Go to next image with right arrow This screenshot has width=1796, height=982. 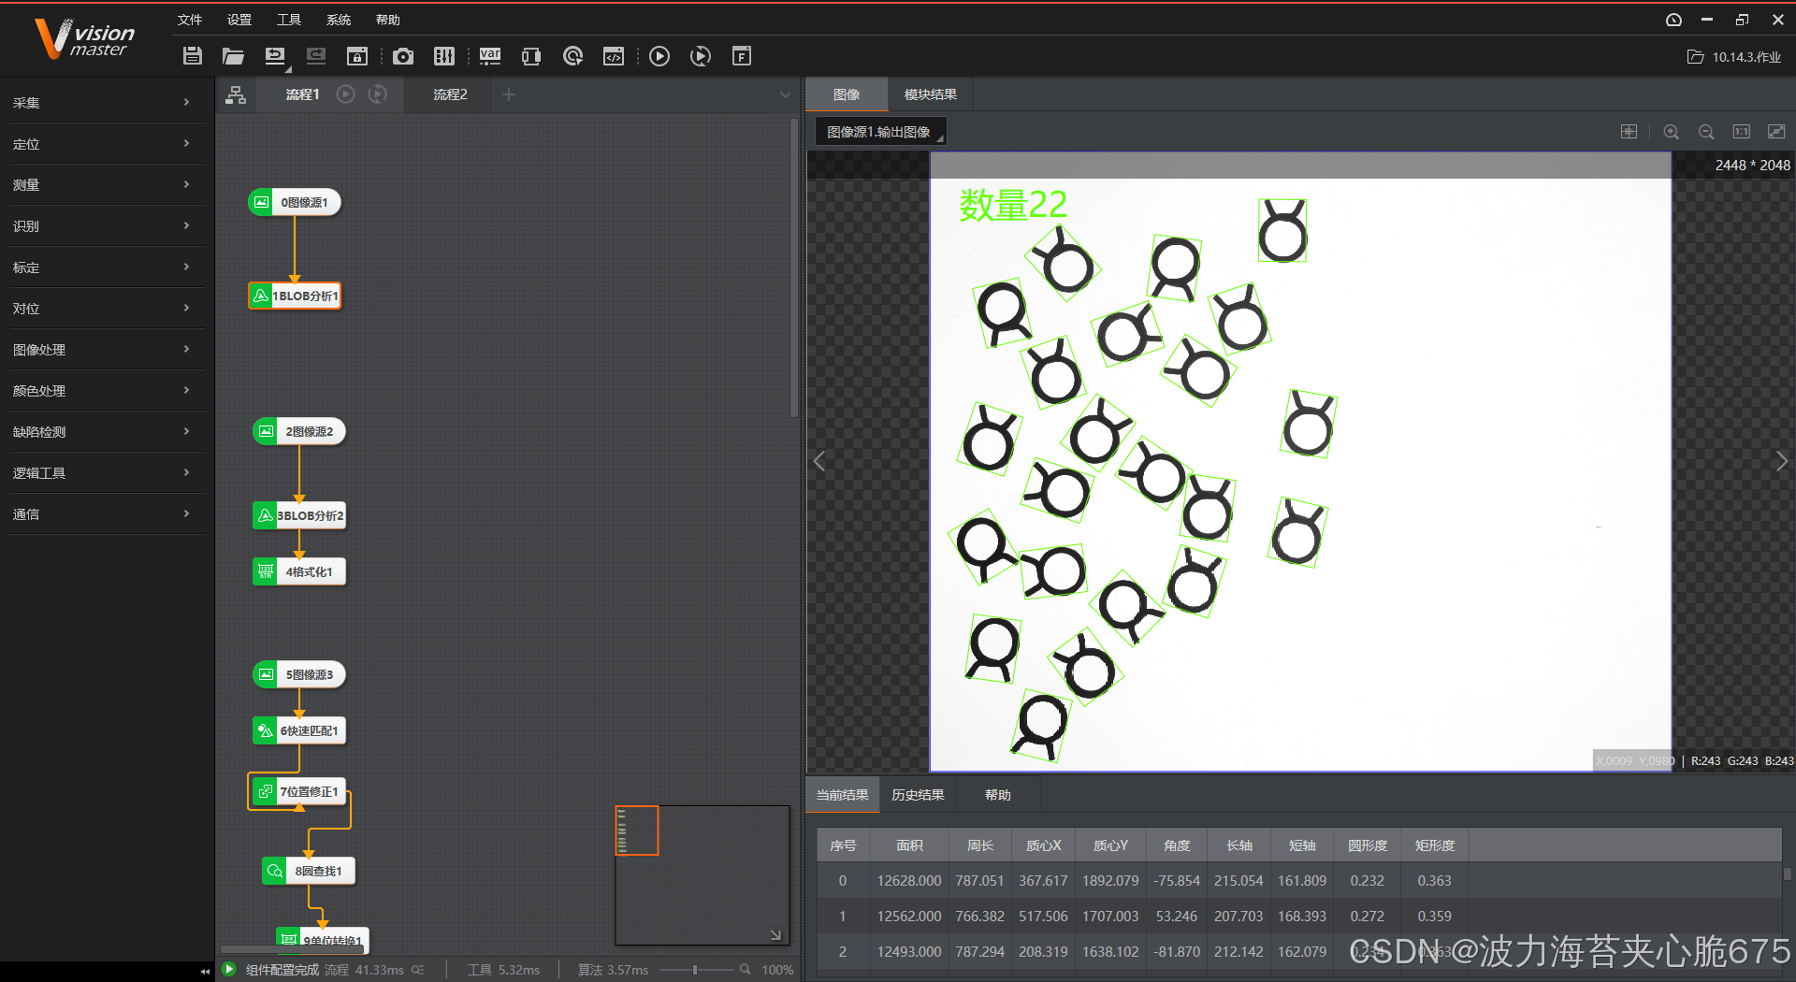click(1782, 461)
